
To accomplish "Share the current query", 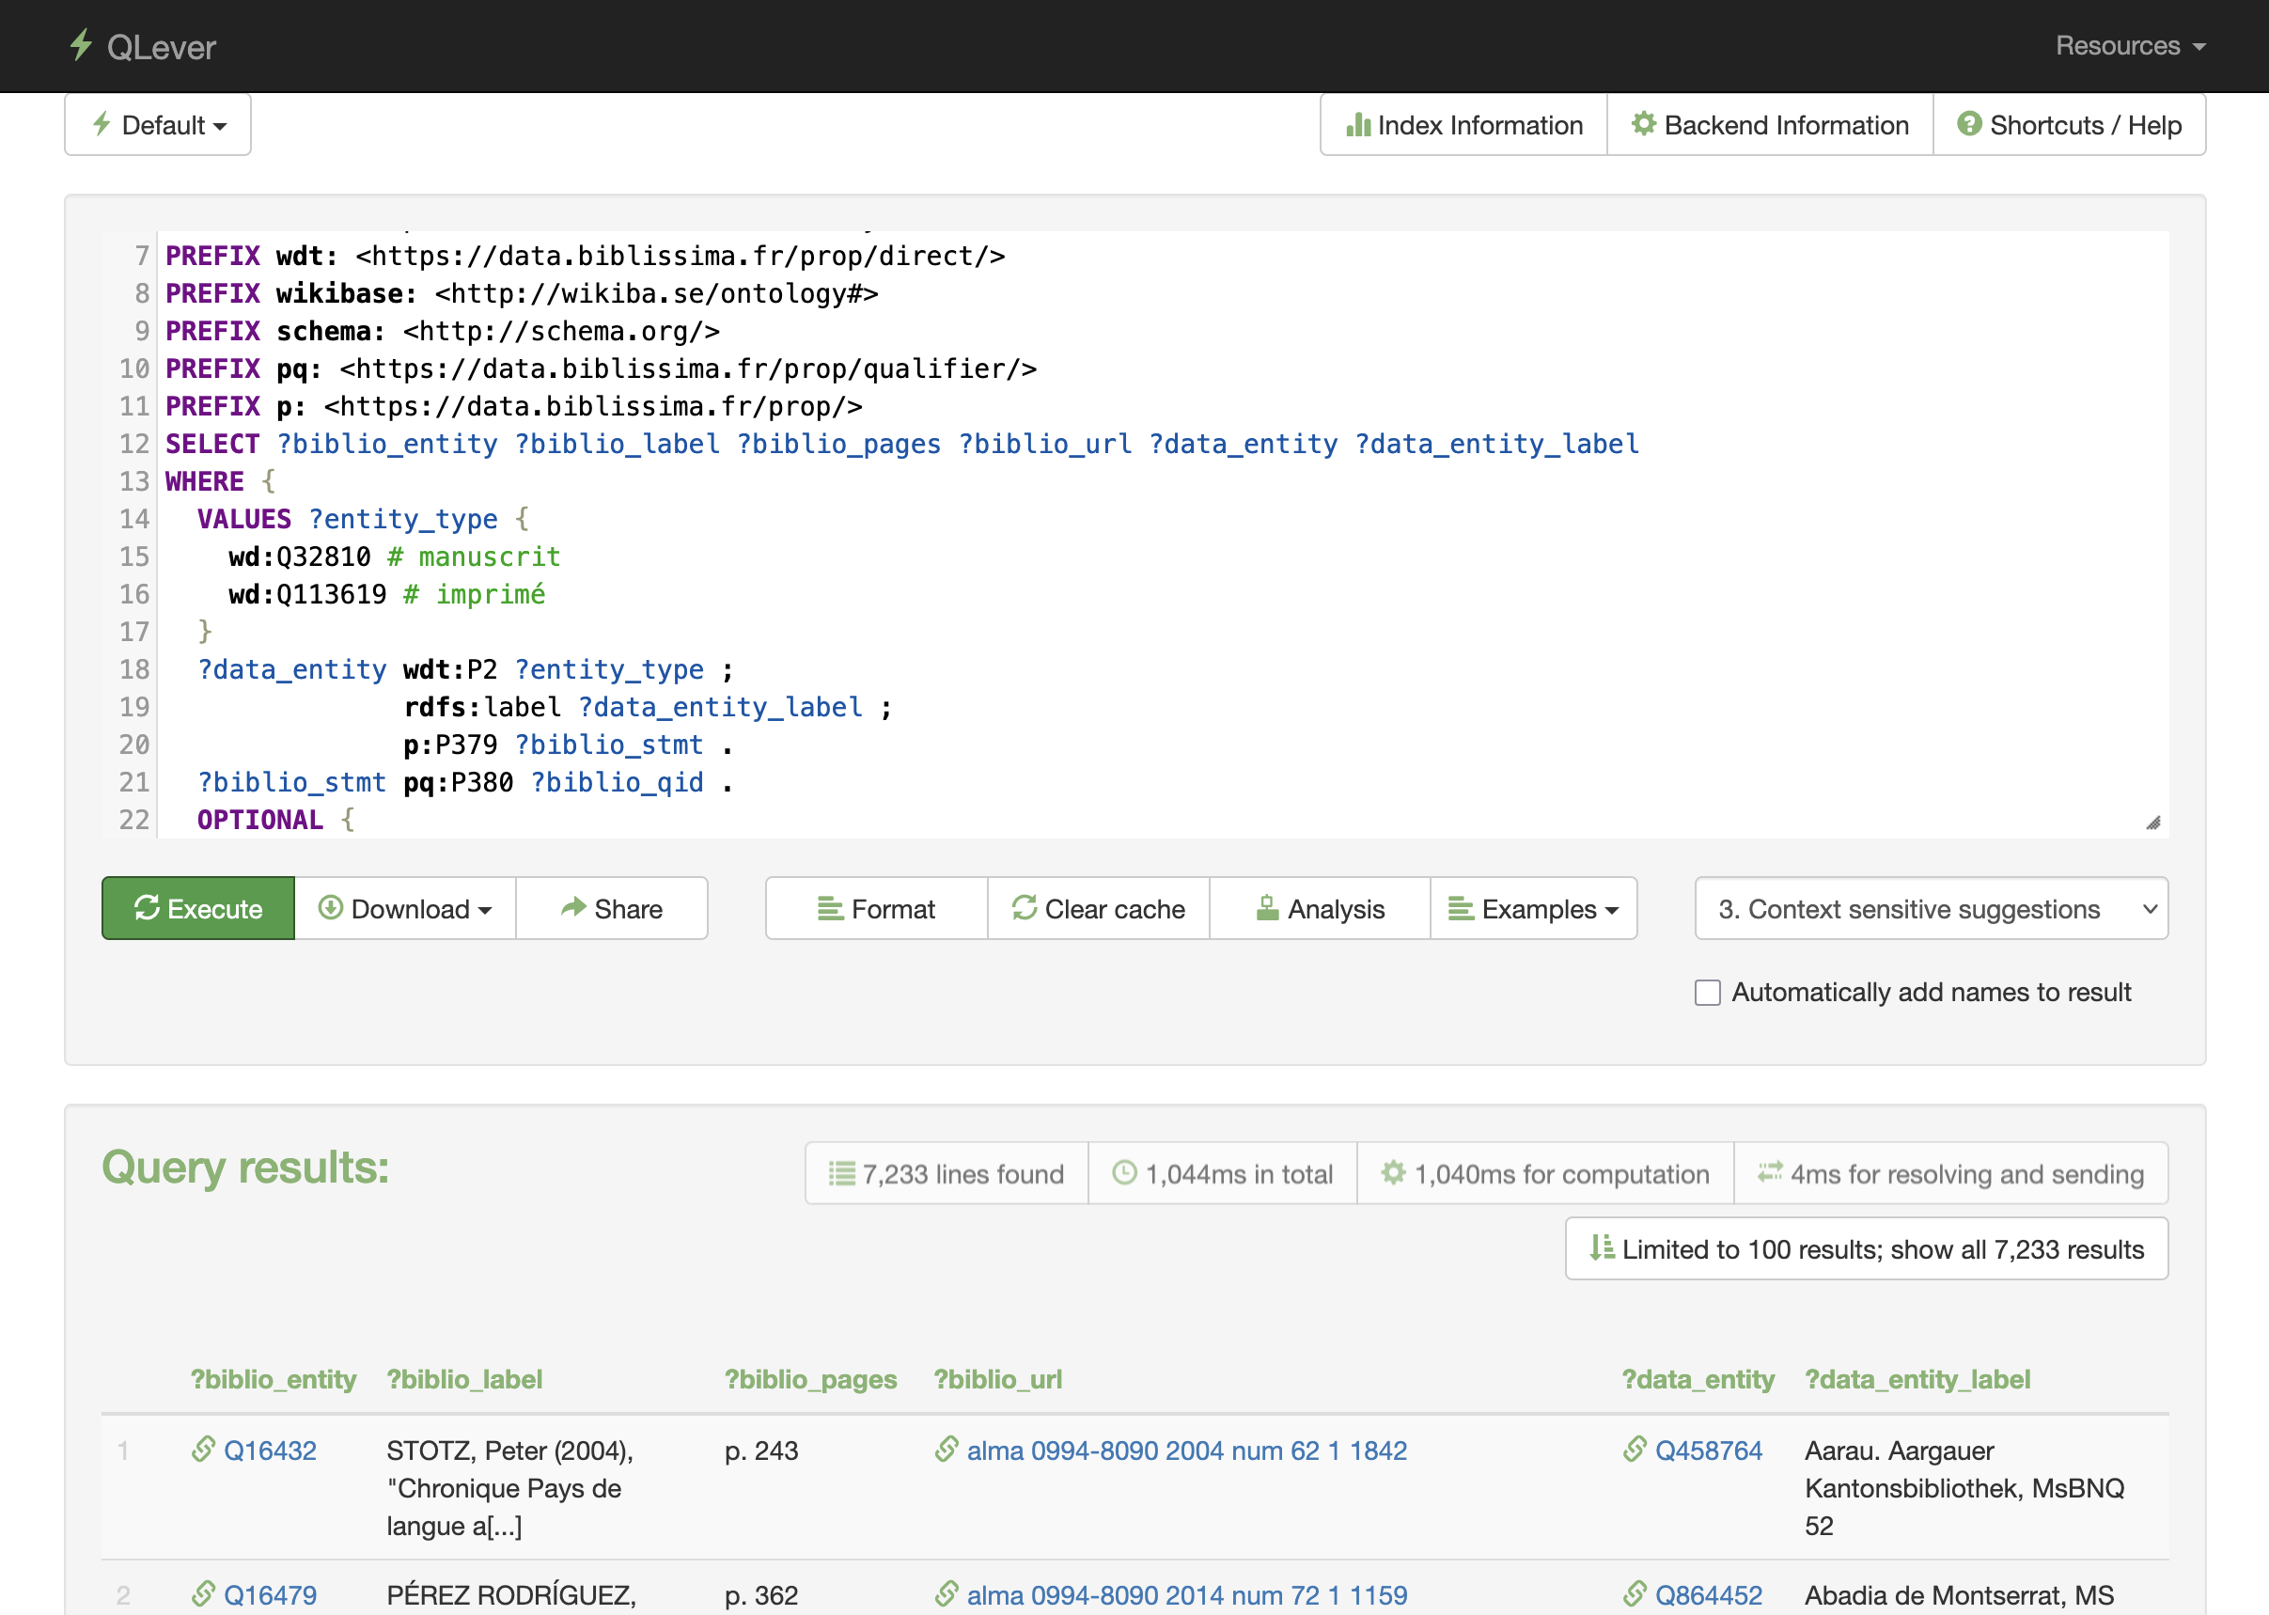I will point(612,908).
